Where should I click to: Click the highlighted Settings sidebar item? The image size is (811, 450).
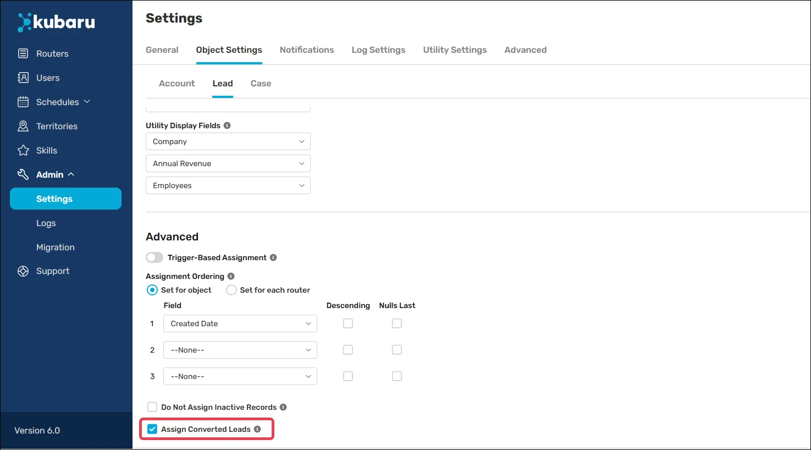tap(65, 199)
